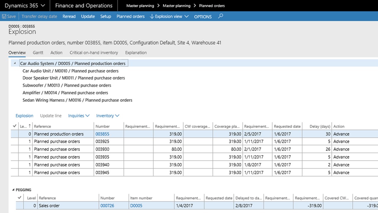
Task: Click Planned orders in action bar
Action: point(131,17)
